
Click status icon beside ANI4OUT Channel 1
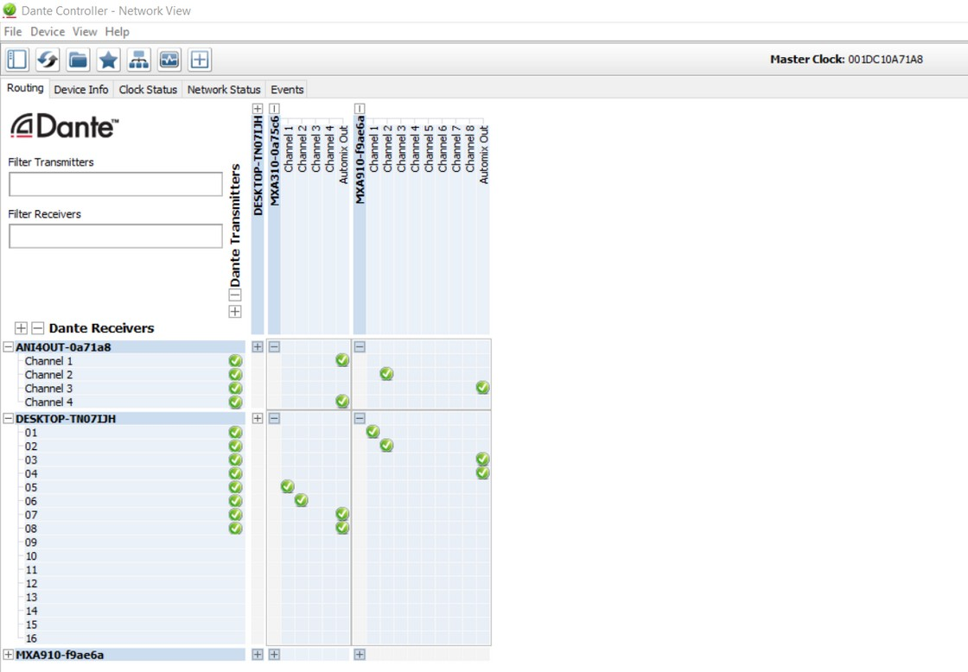(235, 361)
